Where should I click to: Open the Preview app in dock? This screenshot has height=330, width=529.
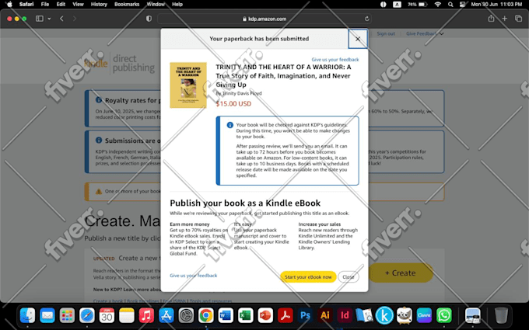pos(364,316)
